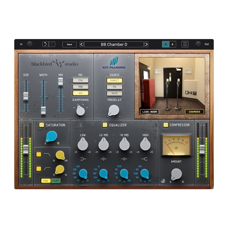
Task: Click the HI MID bell shape icon
Action: click(x=124, y=159)
